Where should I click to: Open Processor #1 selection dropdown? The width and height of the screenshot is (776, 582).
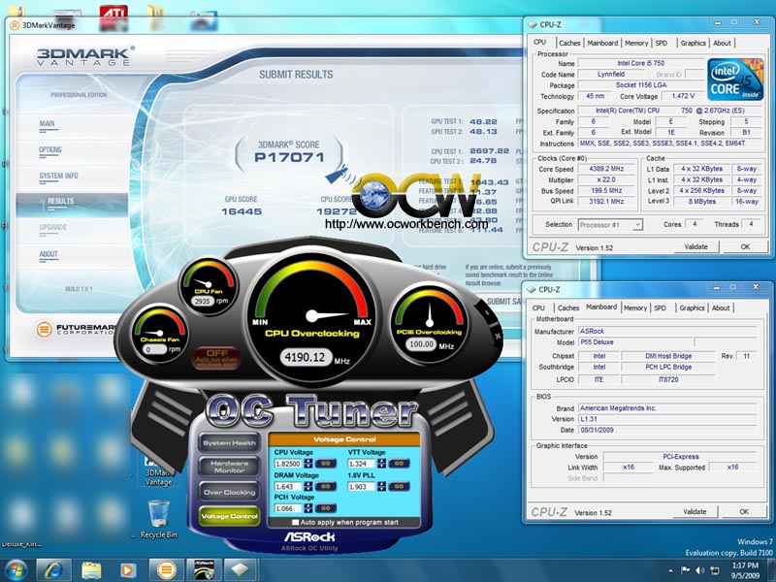coord(610,225)
